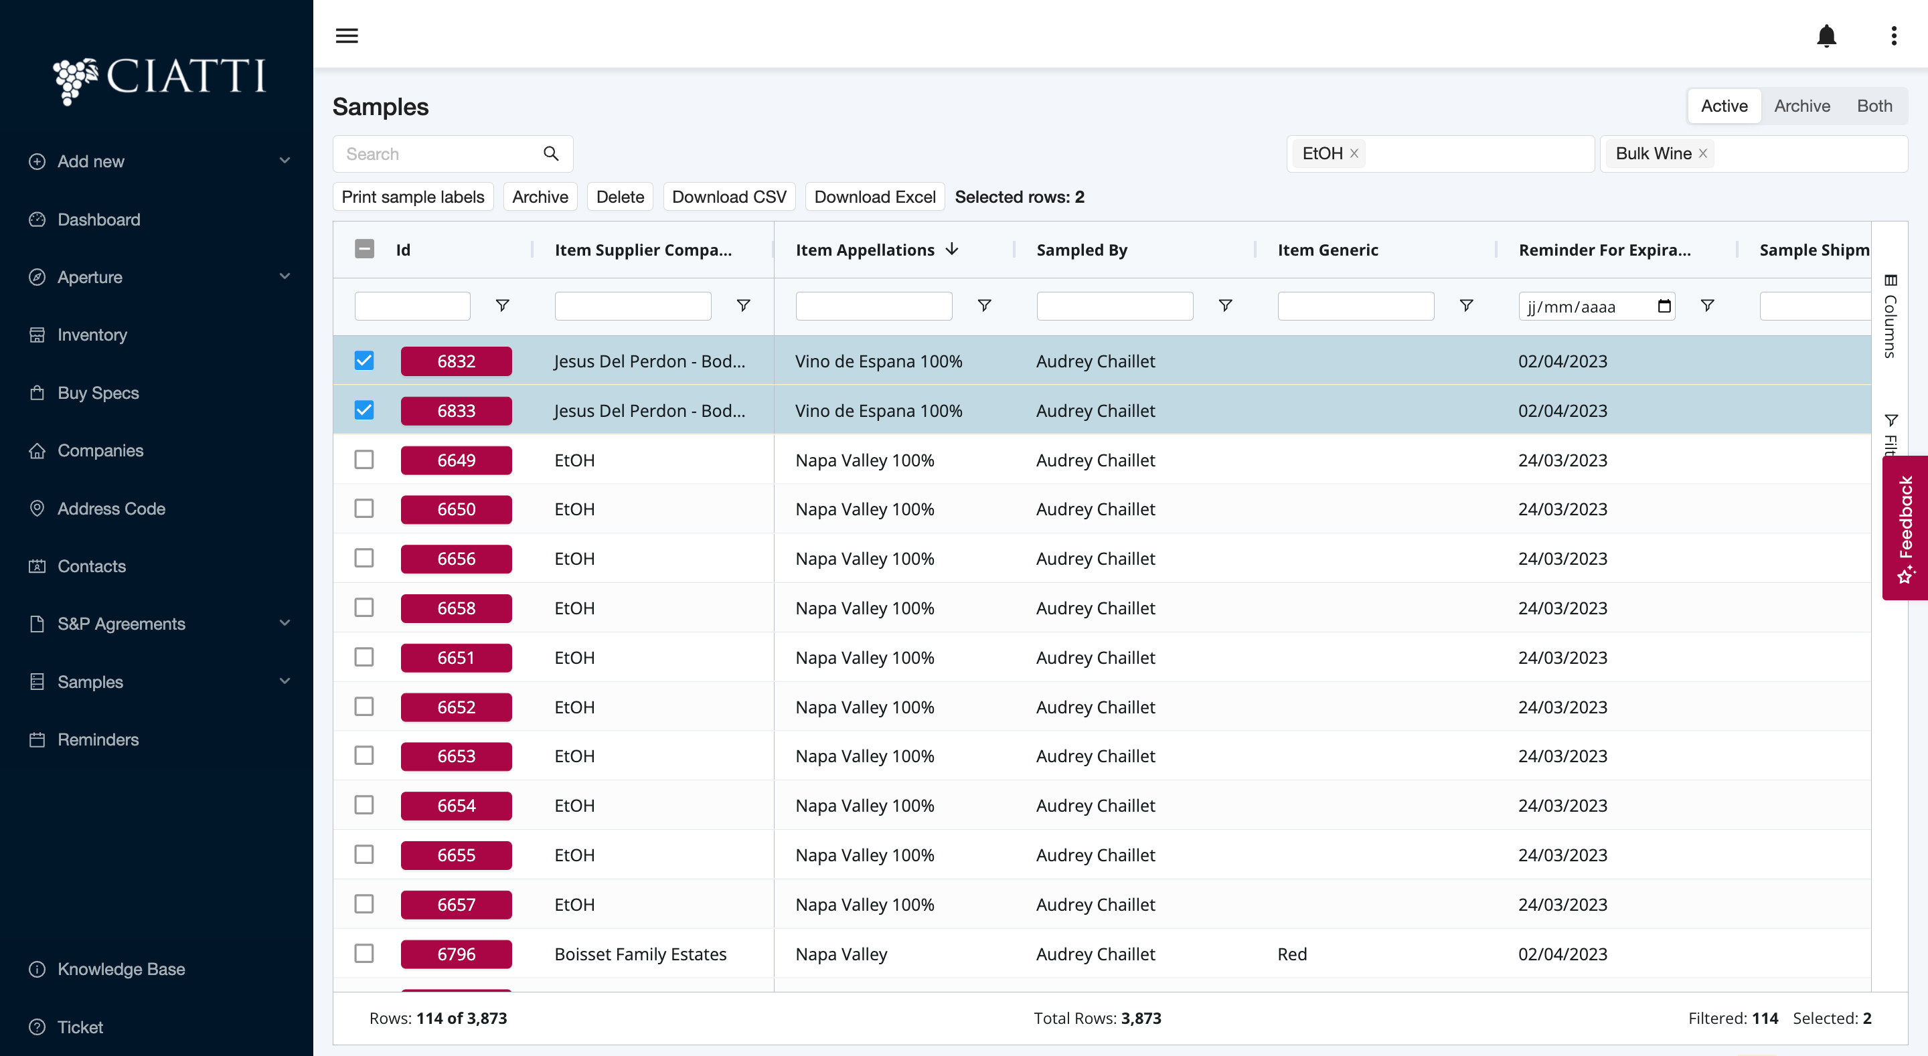Open the Columns side panel
The height and width of the screenshot is (1056, 1928).
(x=1890, y=316)
